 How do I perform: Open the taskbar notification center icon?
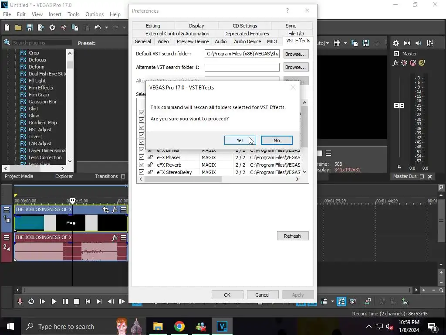[432, 326]
